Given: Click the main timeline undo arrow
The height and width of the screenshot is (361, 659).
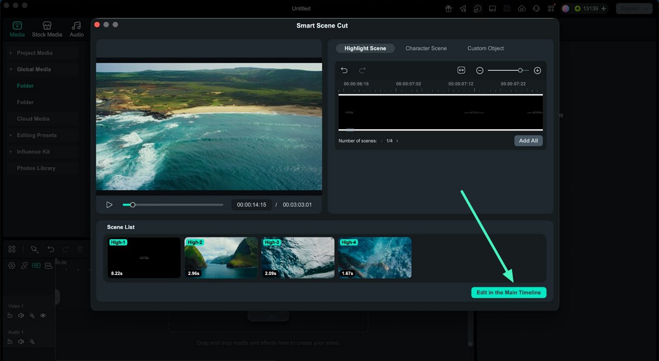Looking at the screenshot, I should pyautogui.click(x=51, y=249).
